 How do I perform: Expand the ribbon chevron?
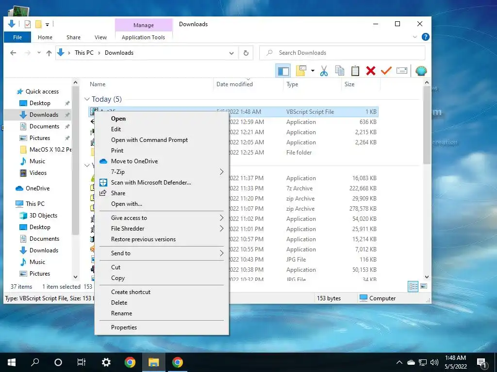pos(414,37)
